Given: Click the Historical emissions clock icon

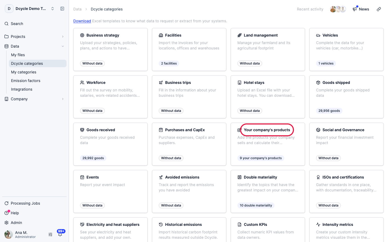Looking at the screenshot, I should click(161, 225).
